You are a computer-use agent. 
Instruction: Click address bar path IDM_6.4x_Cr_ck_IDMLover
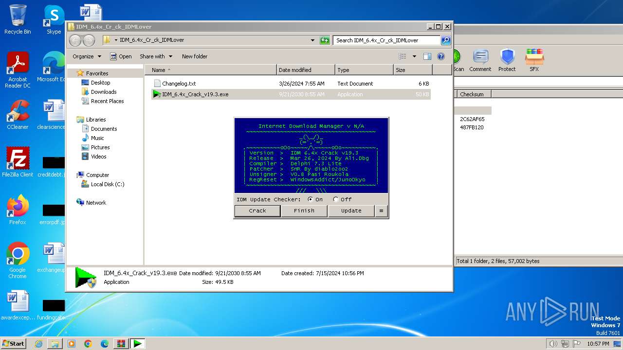tap(152, 40)
